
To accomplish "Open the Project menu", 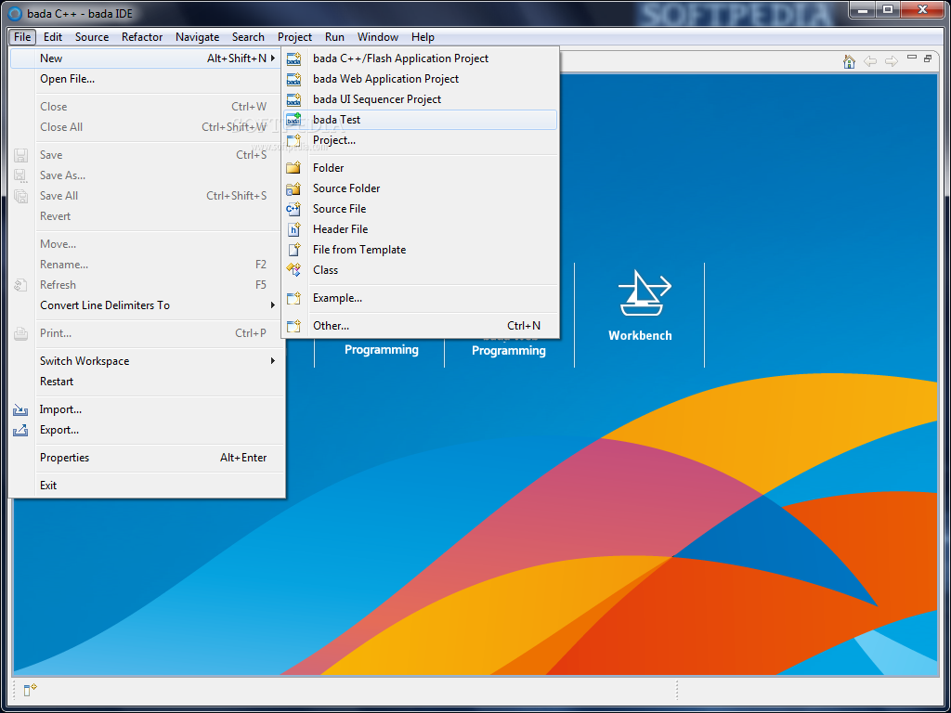I will point(294,37).
